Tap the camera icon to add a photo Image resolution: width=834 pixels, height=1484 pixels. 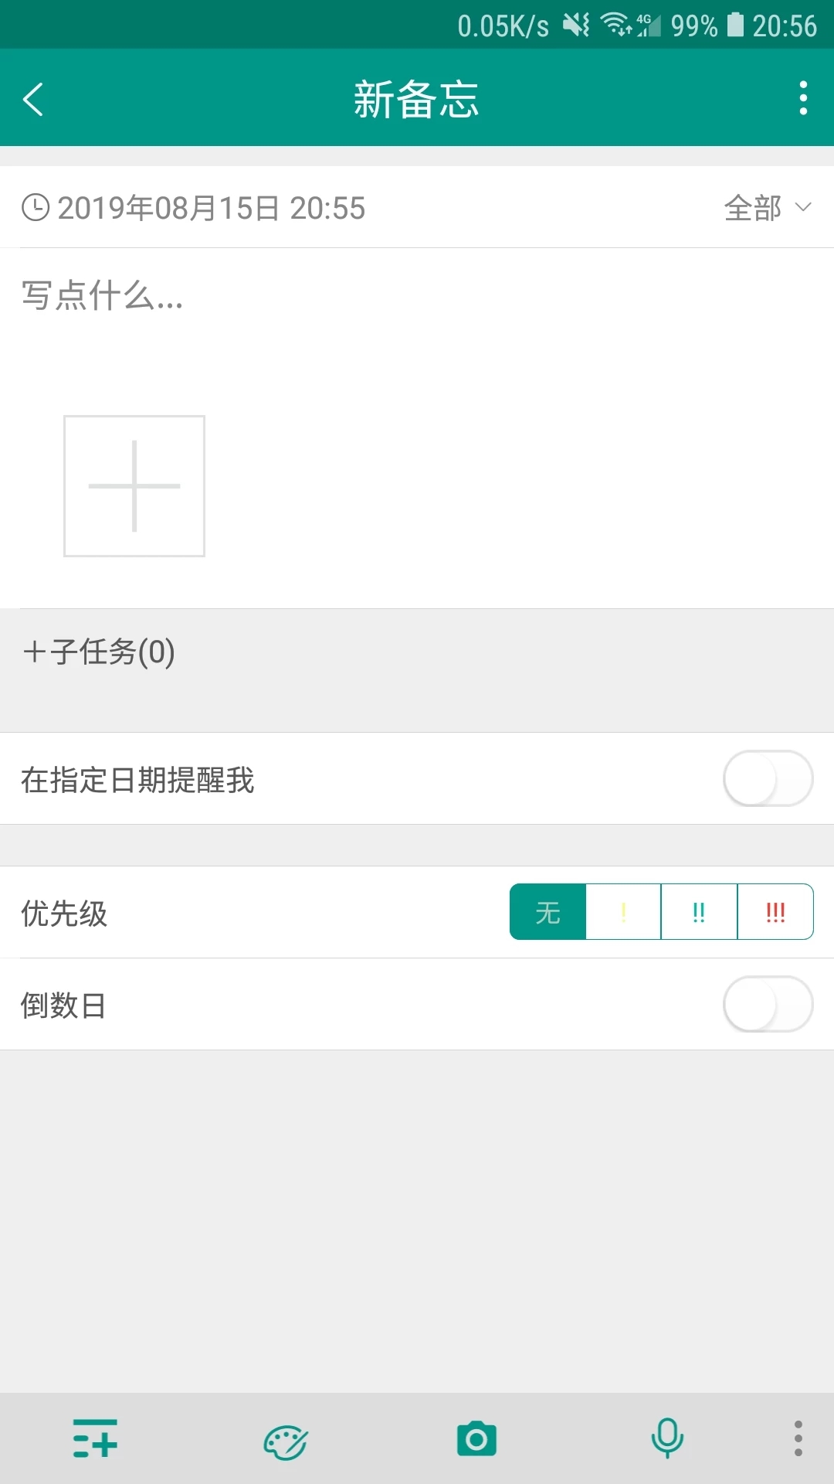coord(476,1439)
